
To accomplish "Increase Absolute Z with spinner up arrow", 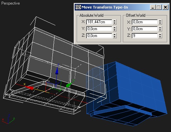I will pos(115,34).
